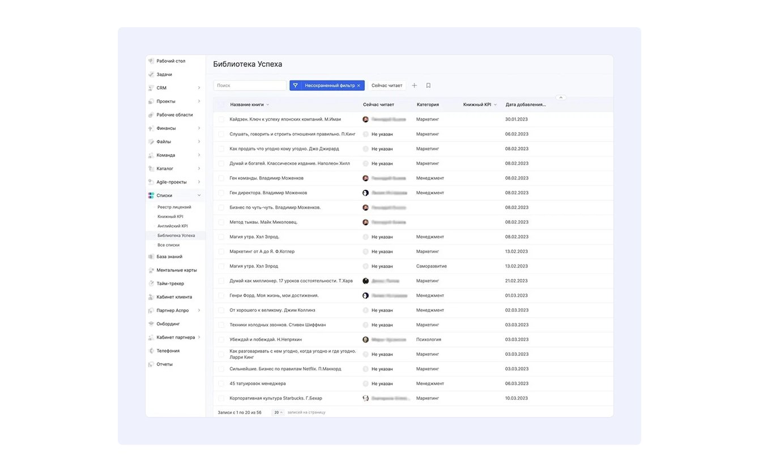Remove the Несохраненный фильтр with its X
The image size is (759, 472).
(x=359, y=86)
